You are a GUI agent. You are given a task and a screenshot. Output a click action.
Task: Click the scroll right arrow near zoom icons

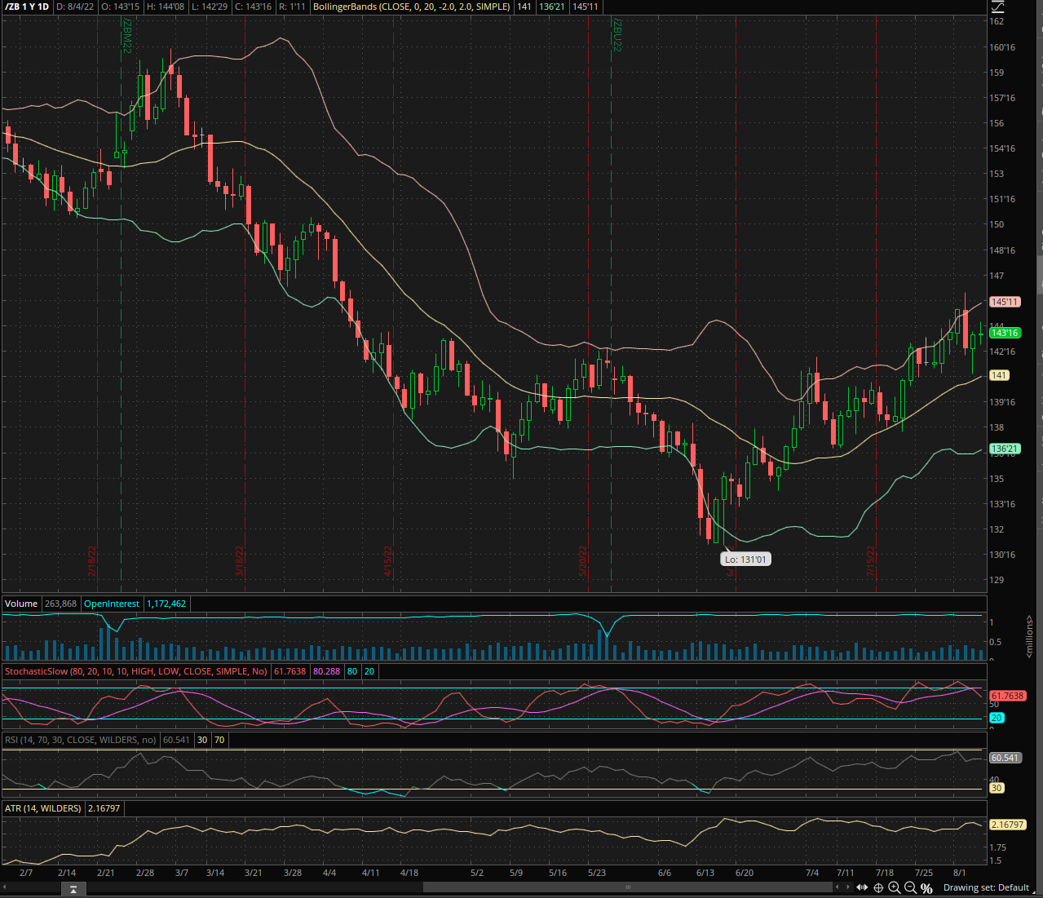848,887
